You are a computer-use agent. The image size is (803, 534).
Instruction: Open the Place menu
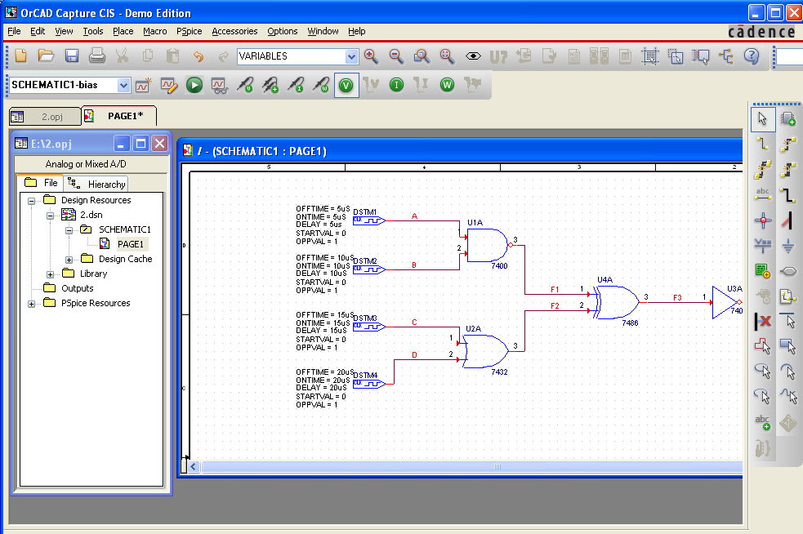click(x=123, y=31)
